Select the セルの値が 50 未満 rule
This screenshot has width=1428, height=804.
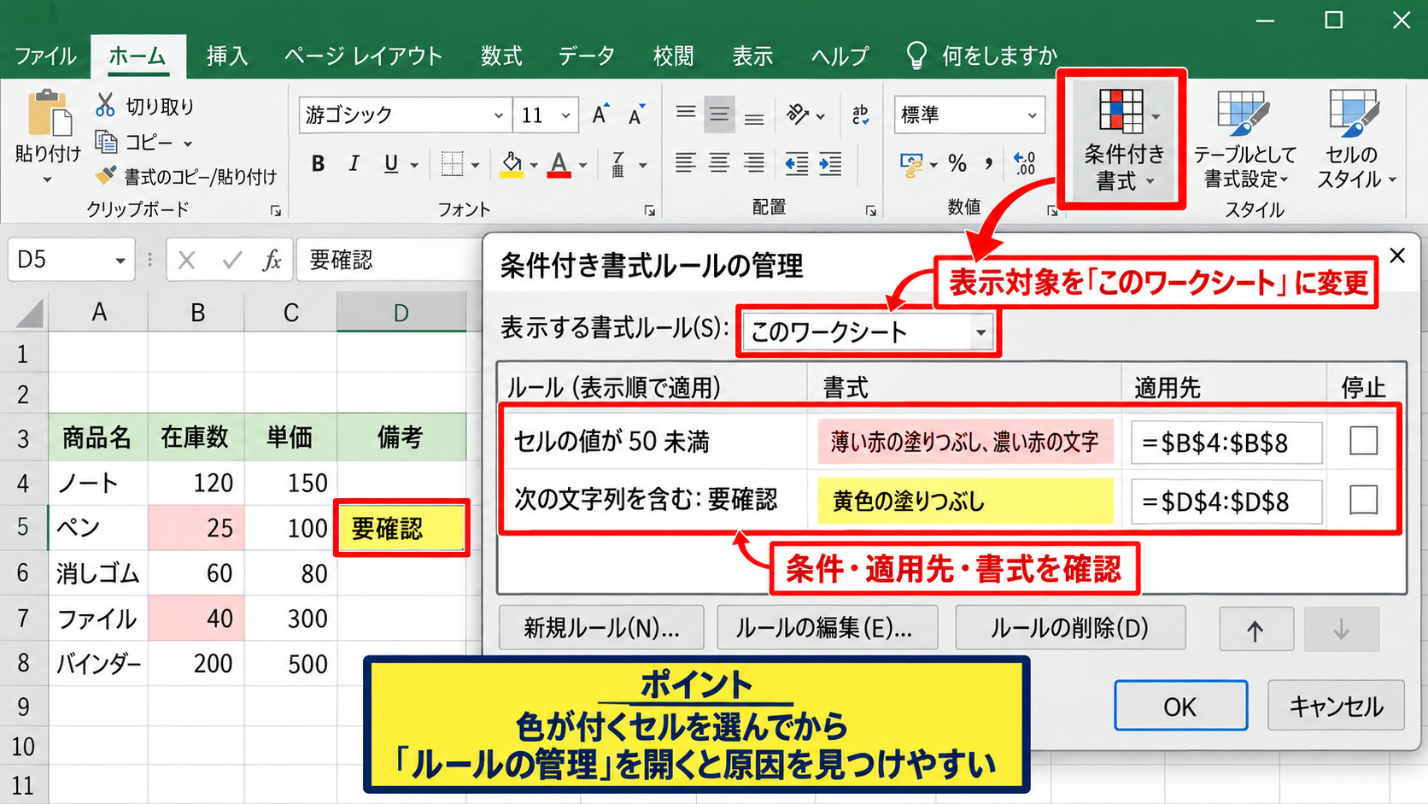pyautogui.click(x=949, y=441)
